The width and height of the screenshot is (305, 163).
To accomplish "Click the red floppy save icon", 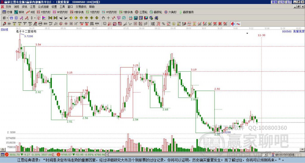I will tap(146, 18).
